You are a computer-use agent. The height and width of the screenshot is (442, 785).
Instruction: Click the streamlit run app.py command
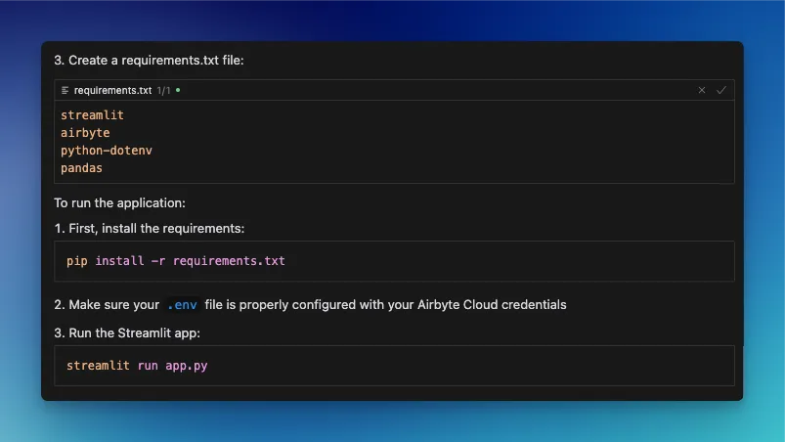(137, 366)
